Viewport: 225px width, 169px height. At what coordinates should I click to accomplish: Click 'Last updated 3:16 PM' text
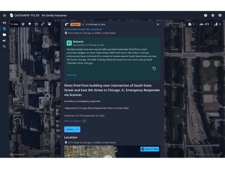click(89, 45)
